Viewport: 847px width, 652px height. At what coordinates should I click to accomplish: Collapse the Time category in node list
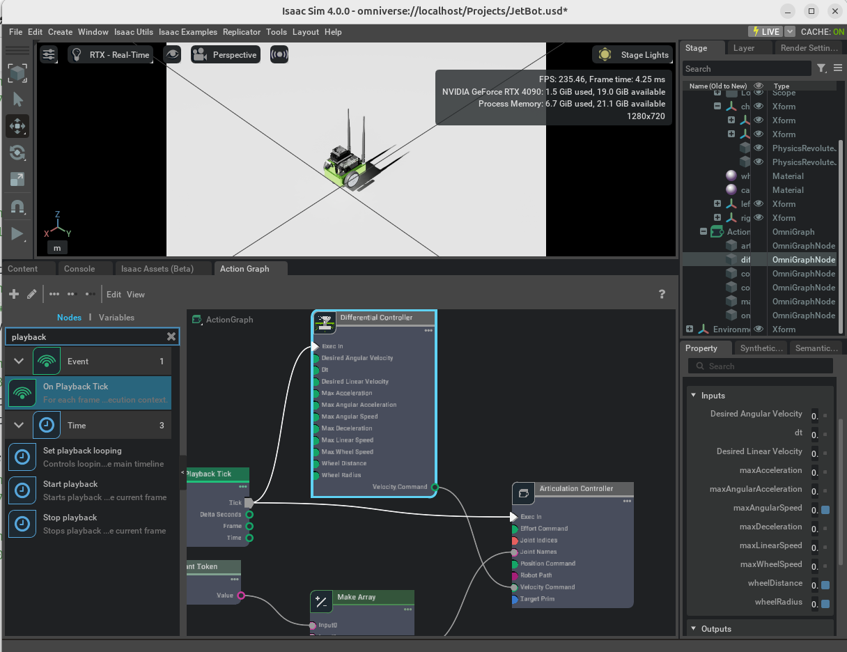pyautogui.click(x=19, y=425)
